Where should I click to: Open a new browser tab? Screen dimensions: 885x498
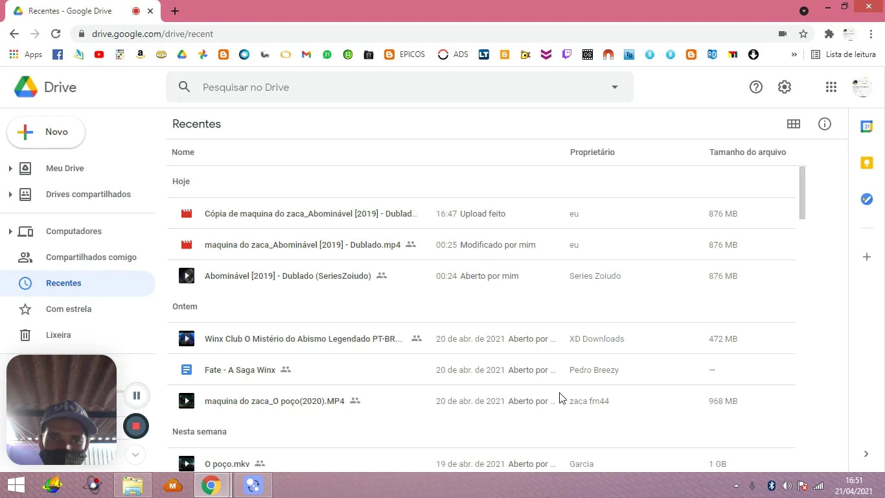pyautogui.click(x=175, y=11)
